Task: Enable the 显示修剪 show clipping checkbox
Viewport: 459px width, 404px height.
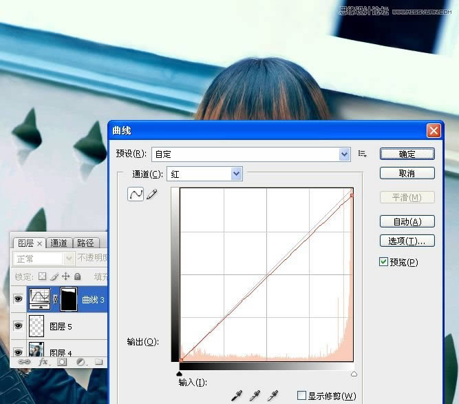Action: point(301,396)
